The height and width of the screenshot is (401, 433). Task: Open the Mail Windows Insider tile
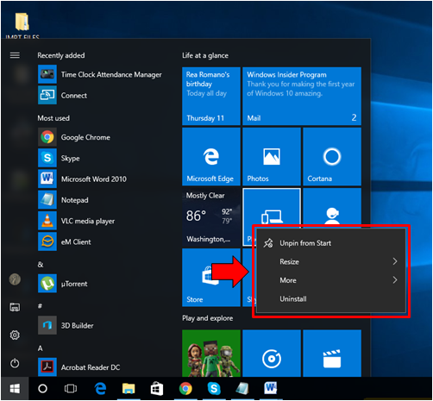pos(302,96)
